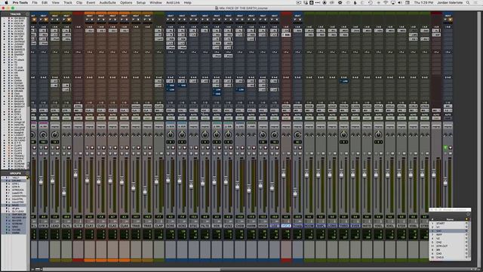The width and height of the screenshot is (483, 272).
Task: Click the clock in the menu bar
Action: [423, 2]
